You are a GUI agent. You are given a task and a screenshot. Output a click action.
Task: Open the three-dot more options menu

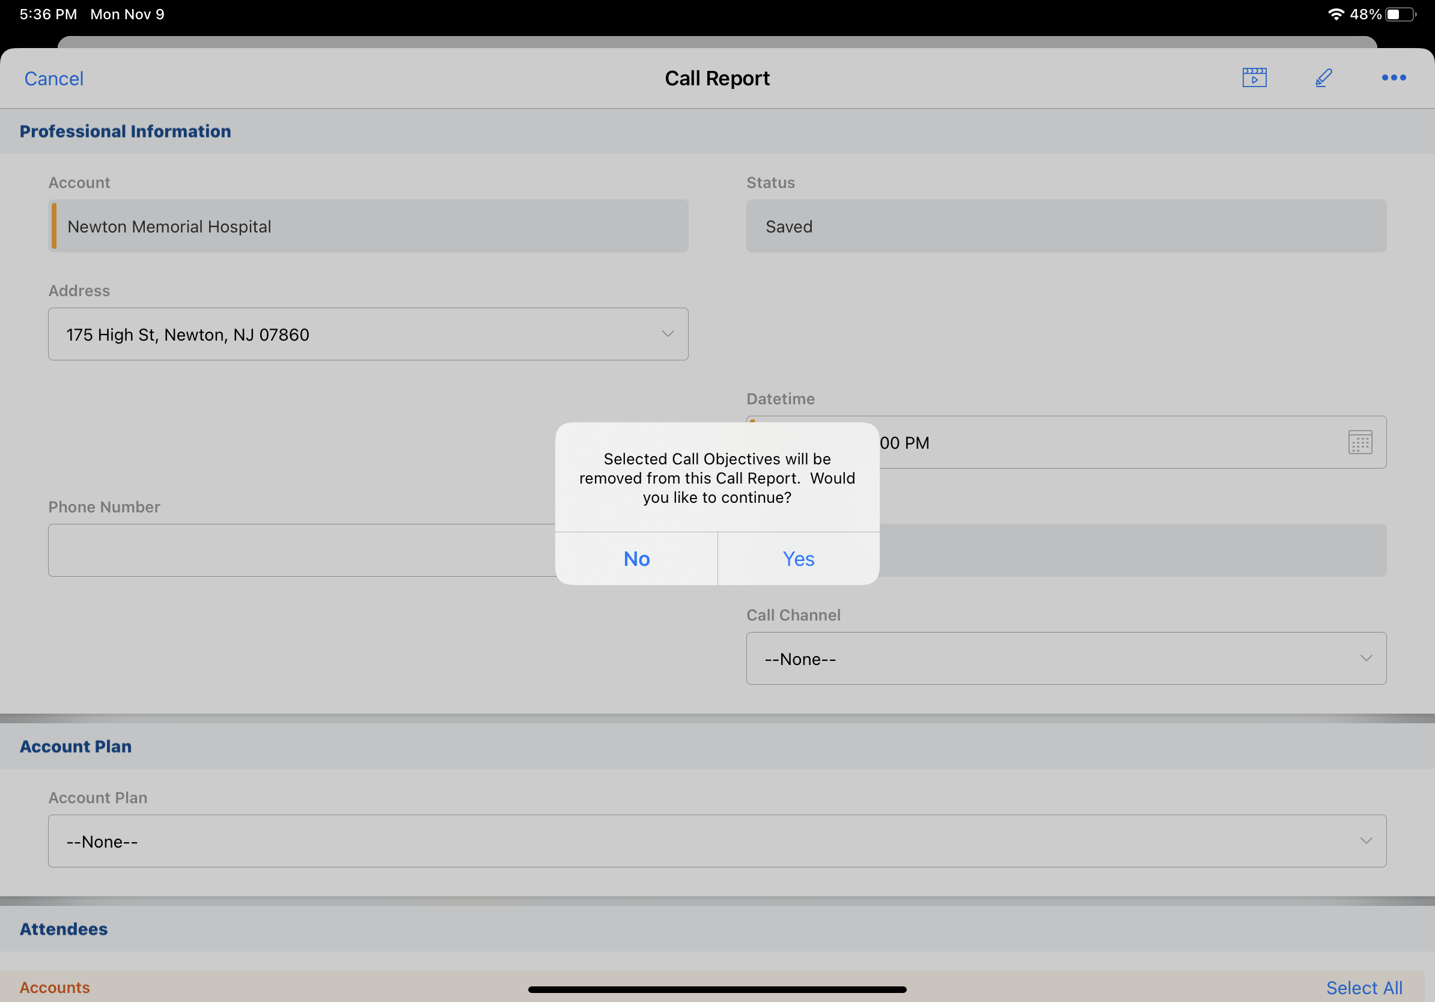1393,77
